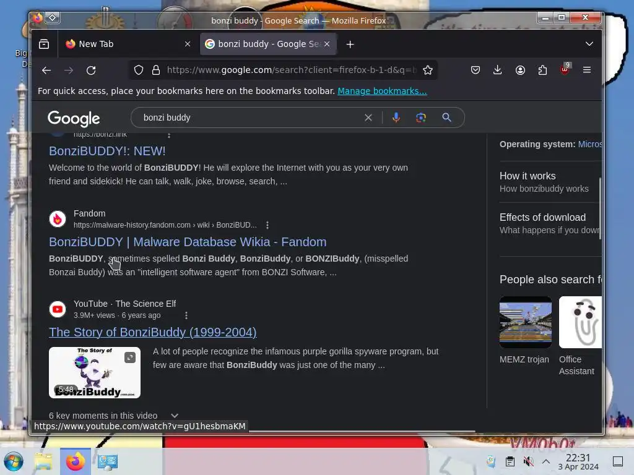634x475 pixels.
Task: Open the Firefox hamburger application menu
Action: [587, 71]
